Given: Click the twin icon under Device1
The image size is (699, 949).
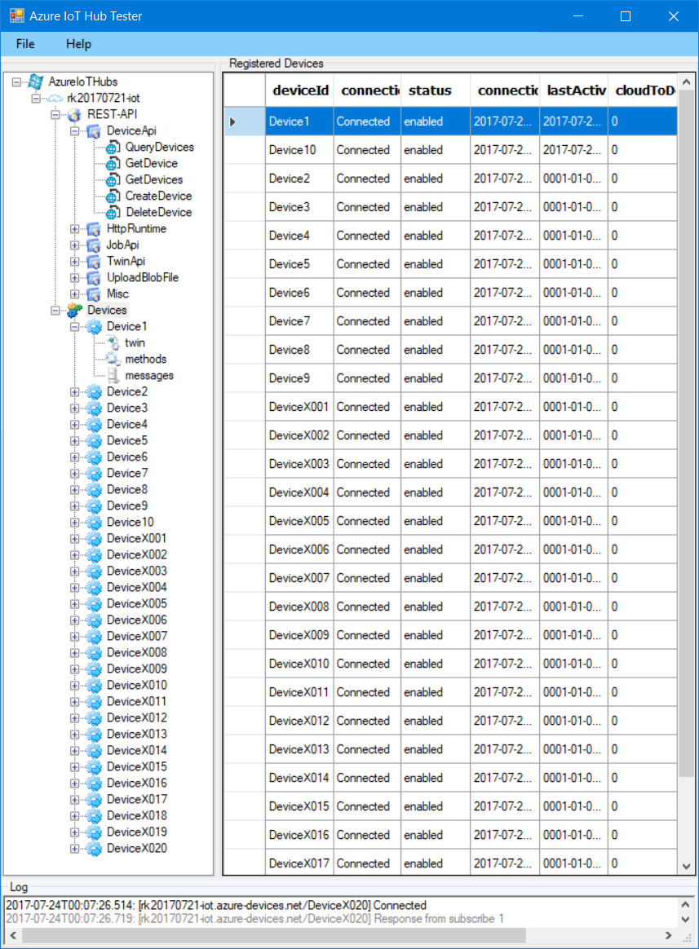Looking at the screenshot, I should (113, 343).
